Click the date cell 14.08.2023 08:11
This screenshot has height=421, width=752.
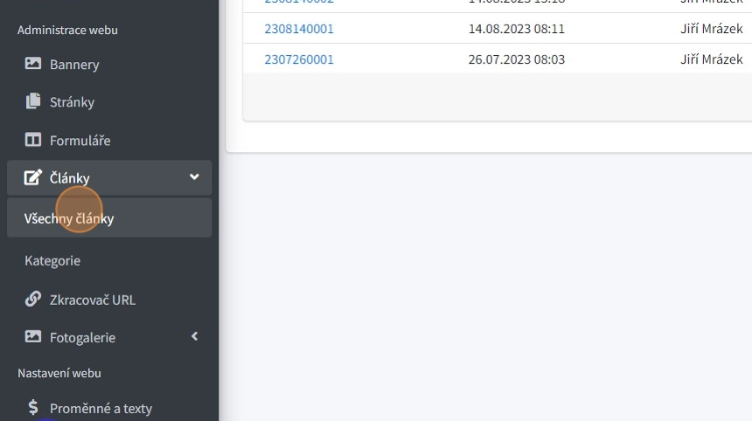(516, 29)
